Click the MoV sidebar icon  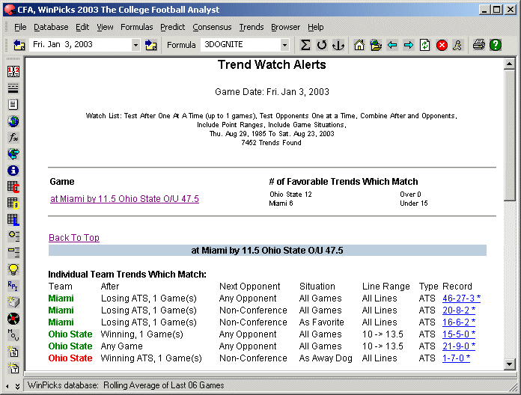13,335
